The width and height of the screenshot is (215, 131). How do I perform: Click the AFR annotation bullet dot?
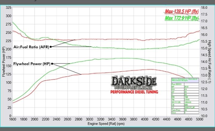(51, 47)
